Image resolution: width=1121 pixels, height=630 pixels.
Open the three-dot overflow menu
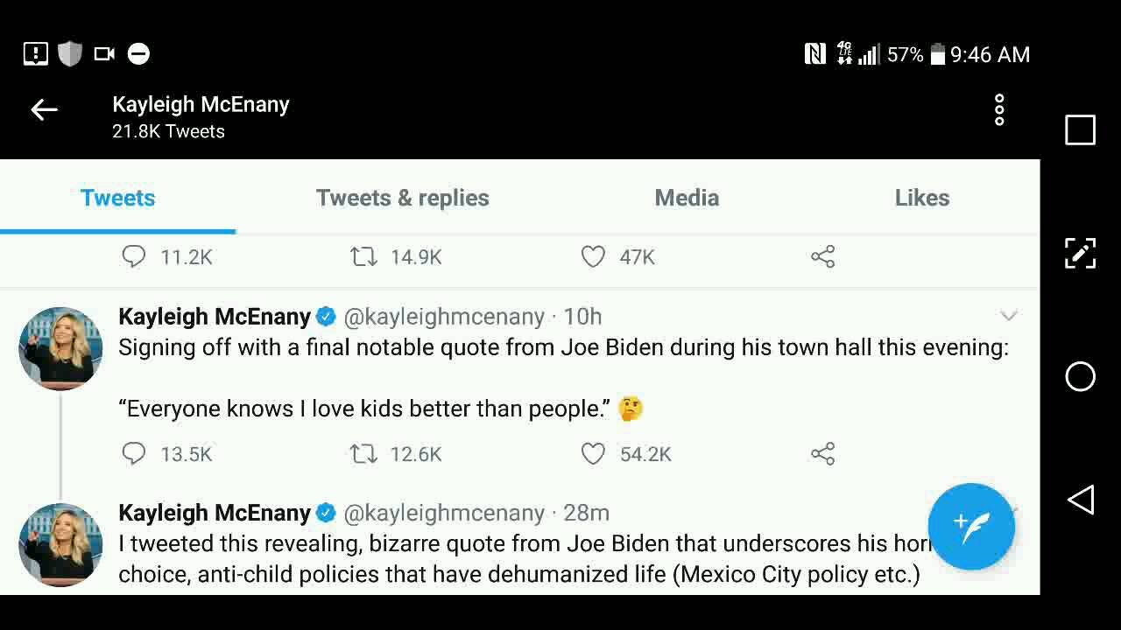point(999,110)
